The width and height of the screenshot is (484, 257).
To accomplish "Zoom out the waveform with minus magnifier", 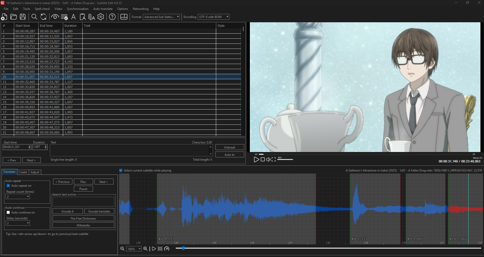I will tap(122, 249).
